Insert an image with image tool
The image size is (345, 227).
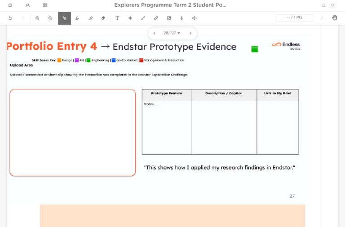tap(169, 18)
